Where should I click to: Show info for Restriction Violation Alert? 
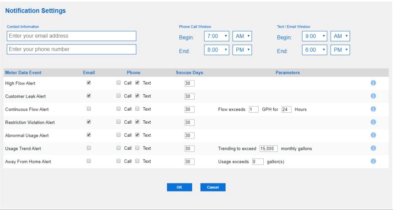[373, 122]
